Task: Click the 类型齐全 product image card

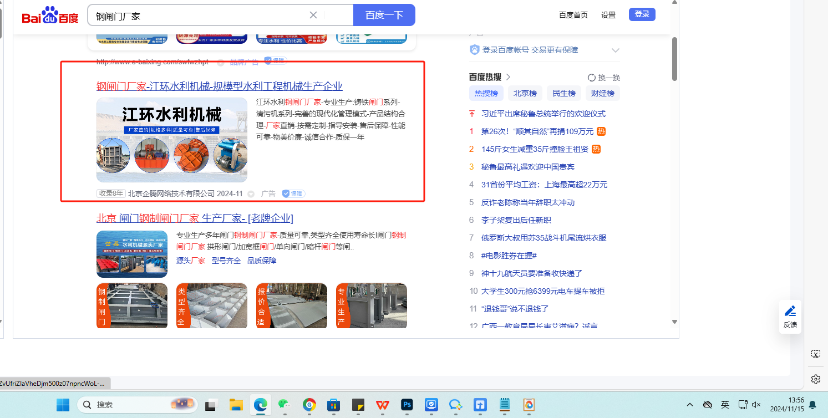Action: click(x=212, y=306)
